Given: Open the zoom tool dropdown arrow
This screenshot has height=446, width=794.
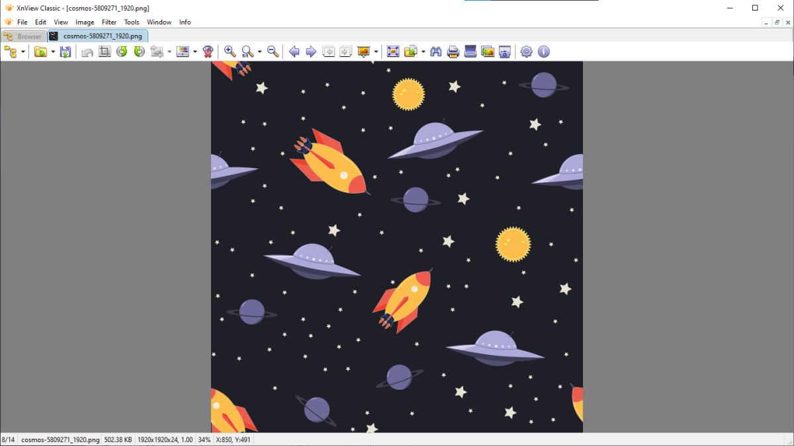Looking at the screenshot, I should click(258, 51).
